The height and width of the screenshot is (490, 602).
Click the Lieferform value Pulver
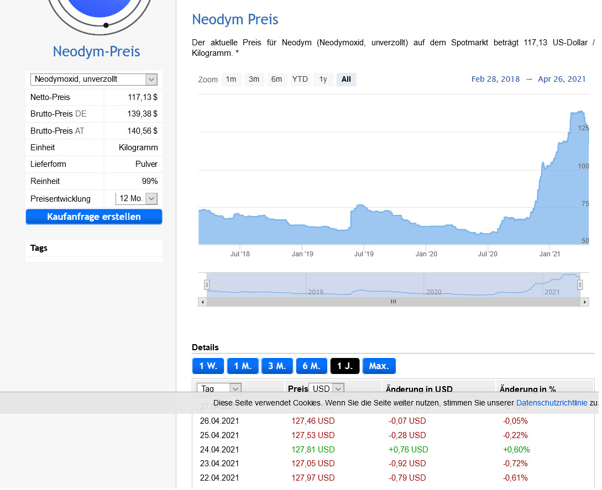(x=146, y=164)
